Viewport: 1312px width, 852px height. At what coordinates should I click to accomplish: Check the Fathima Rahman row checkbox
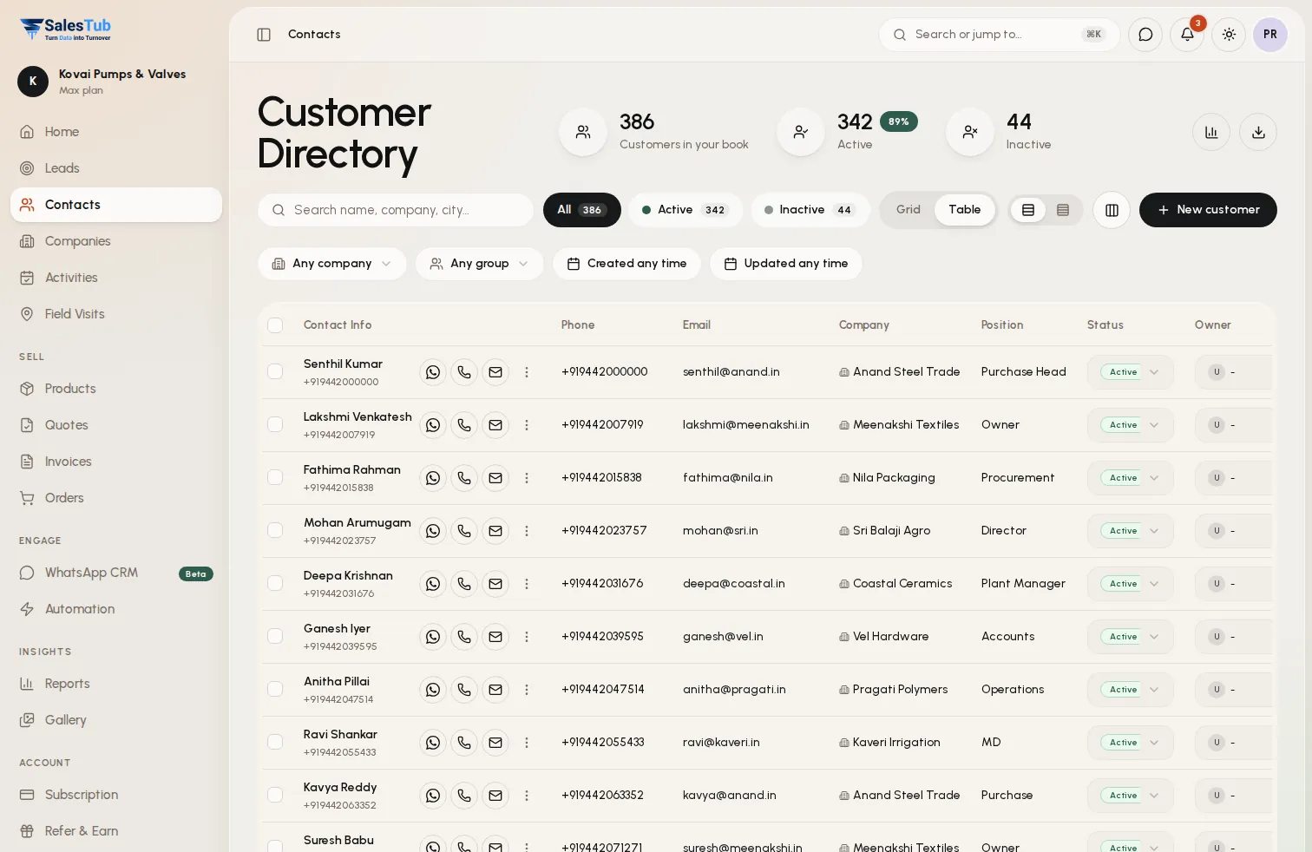(x=275, y=477)
